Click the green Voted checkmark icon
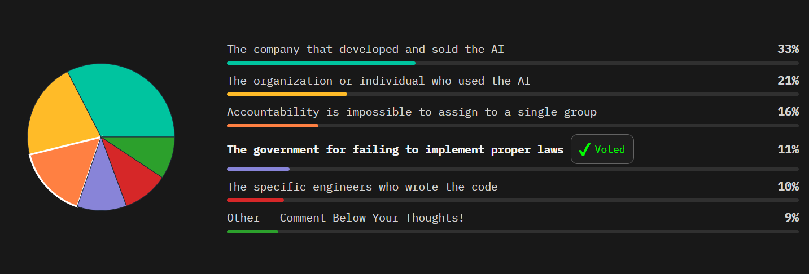This screenshot has height=274, width=809. (x=585, y=149)
